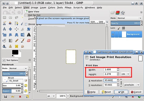Select the Foreground Select tool
The width and height of the screenshot is (144, 101).
[x=10, y=23]
